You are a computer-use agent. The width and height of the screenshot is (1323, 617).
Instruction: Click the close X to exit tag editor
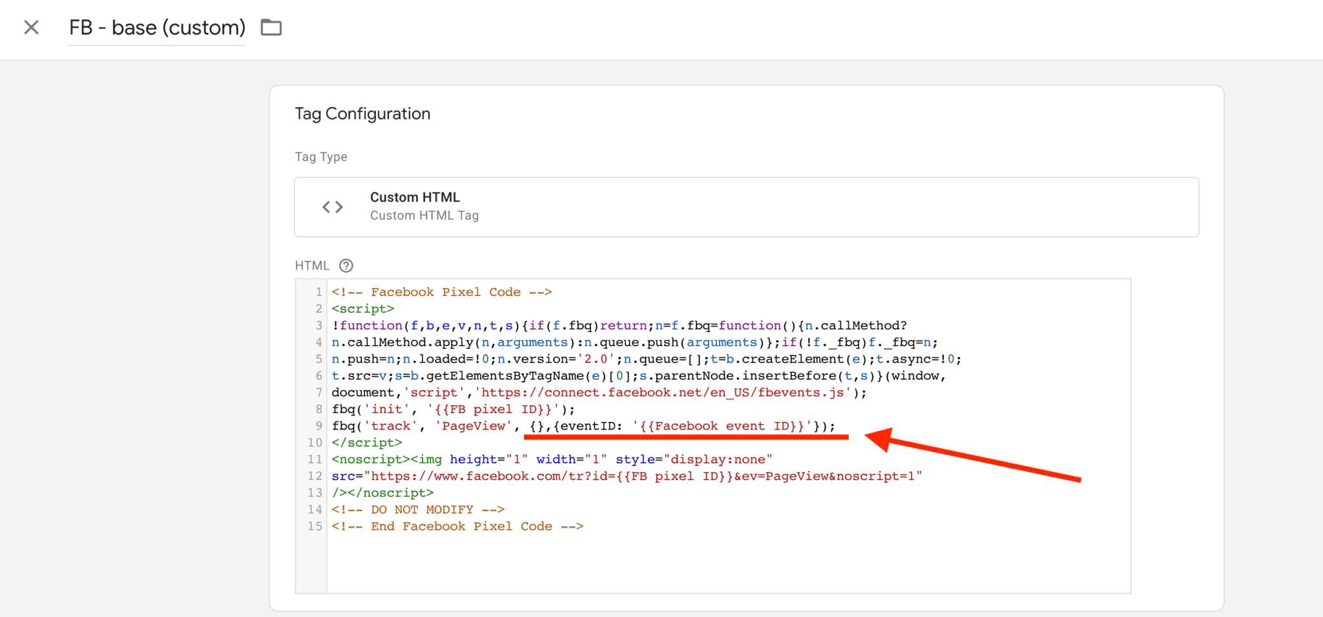point(31,27)
